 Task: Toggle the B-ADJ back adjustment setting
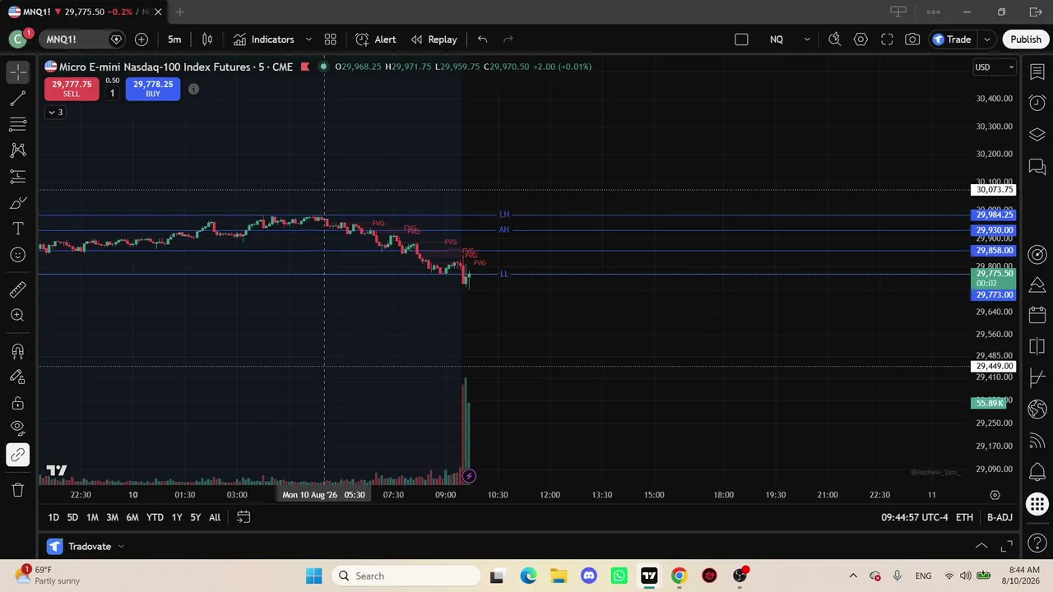(1000, 517)
